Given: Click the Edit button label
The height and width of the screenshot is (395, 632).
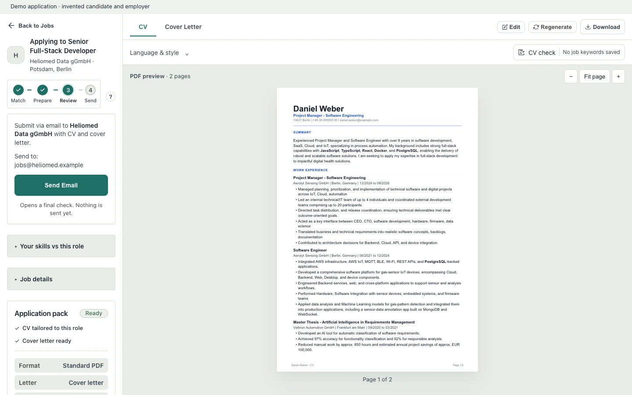Looking at the screenshot, I should [x=515, y=27].
